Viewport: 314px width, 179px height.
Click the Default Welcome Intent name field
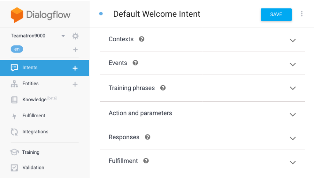tap(157, 14)
